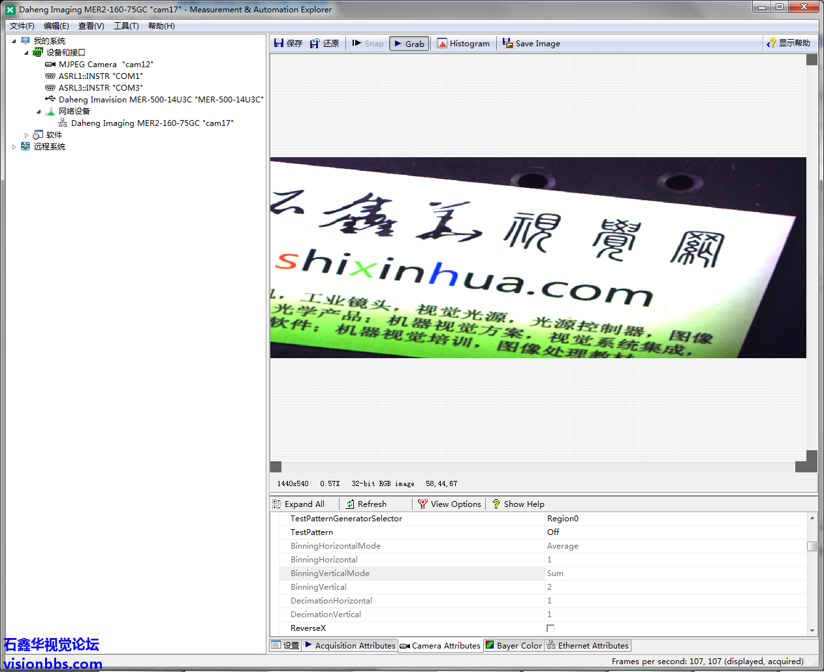
Task: Collapse the 我的系统 tree node
Action: pos(14,41)
